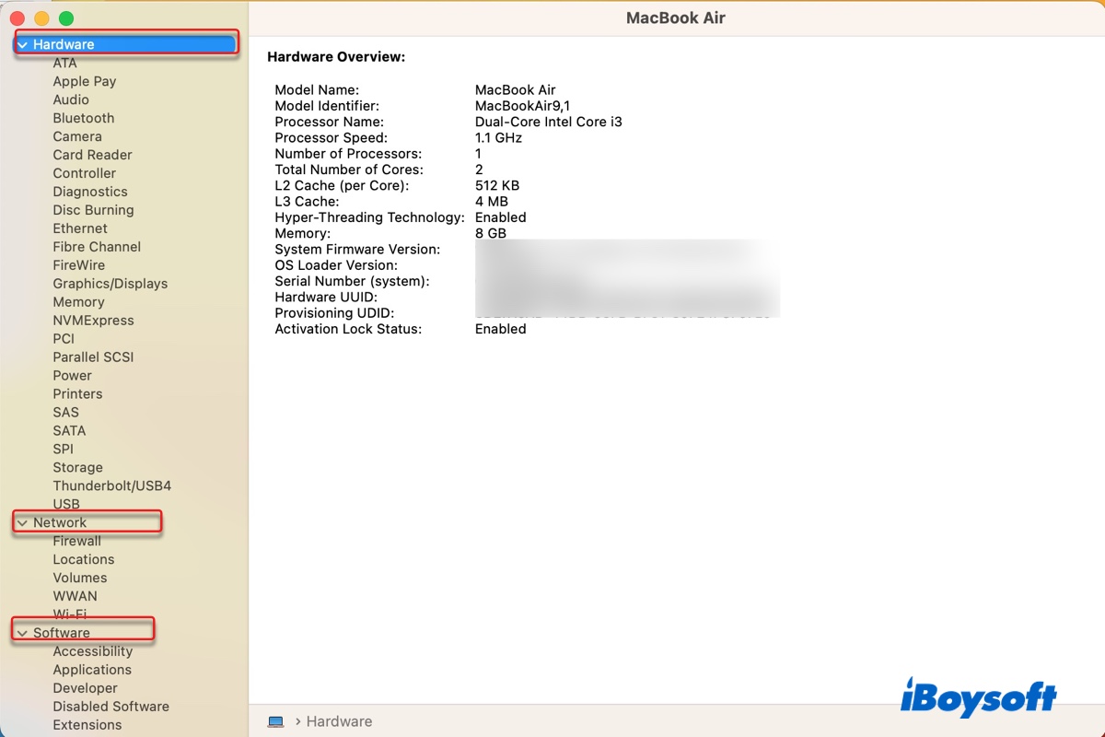Screen dimensions: 1105x737
Task: Select the Serial Number (system) row
Action: [x=352, y=281]
